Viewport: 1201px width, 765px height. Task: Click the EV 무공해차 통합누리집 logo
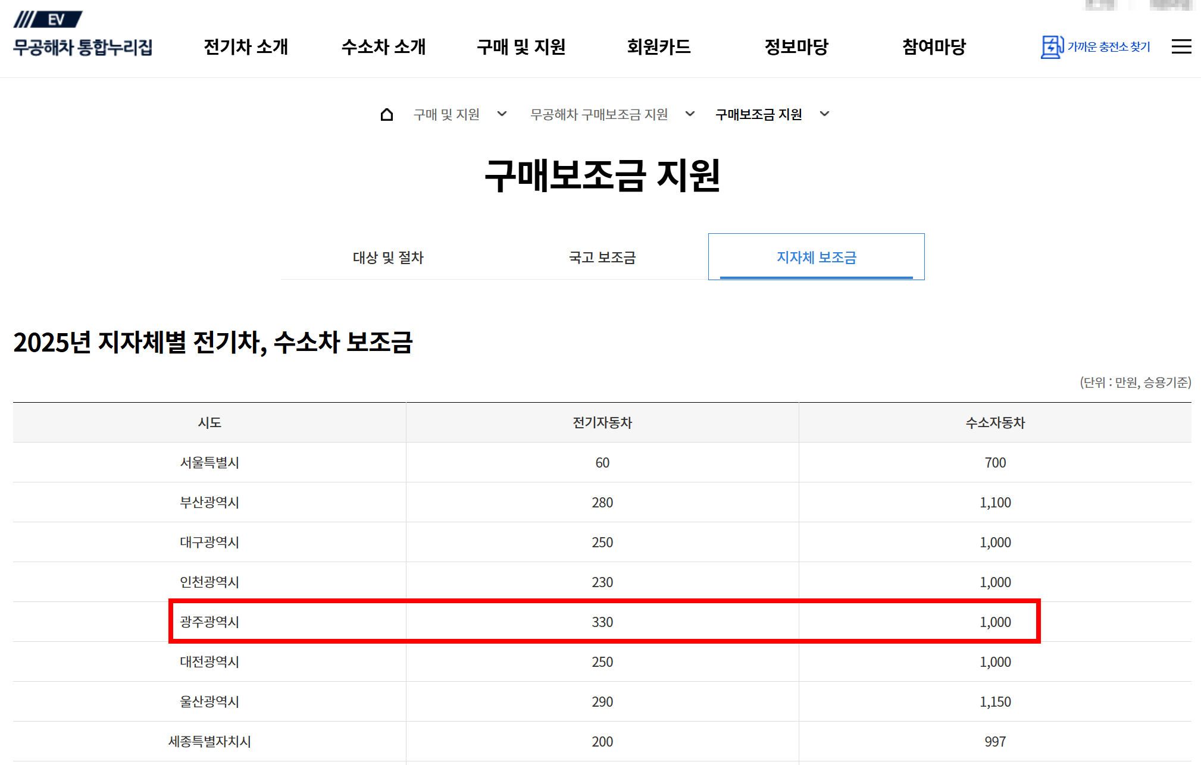(83, 35)
